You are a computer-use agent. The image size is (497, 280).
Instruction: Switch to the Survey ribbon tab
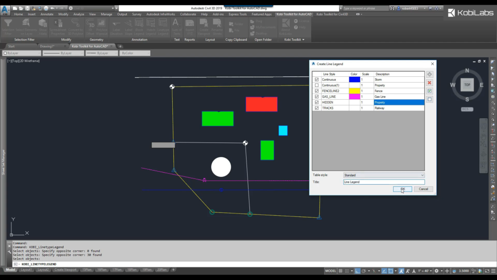click(x=136, y=14)
